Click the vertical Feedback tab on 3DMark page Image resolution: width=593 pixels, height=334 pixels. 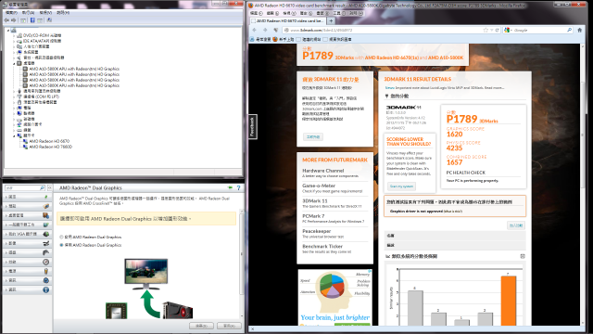(252, 126)
